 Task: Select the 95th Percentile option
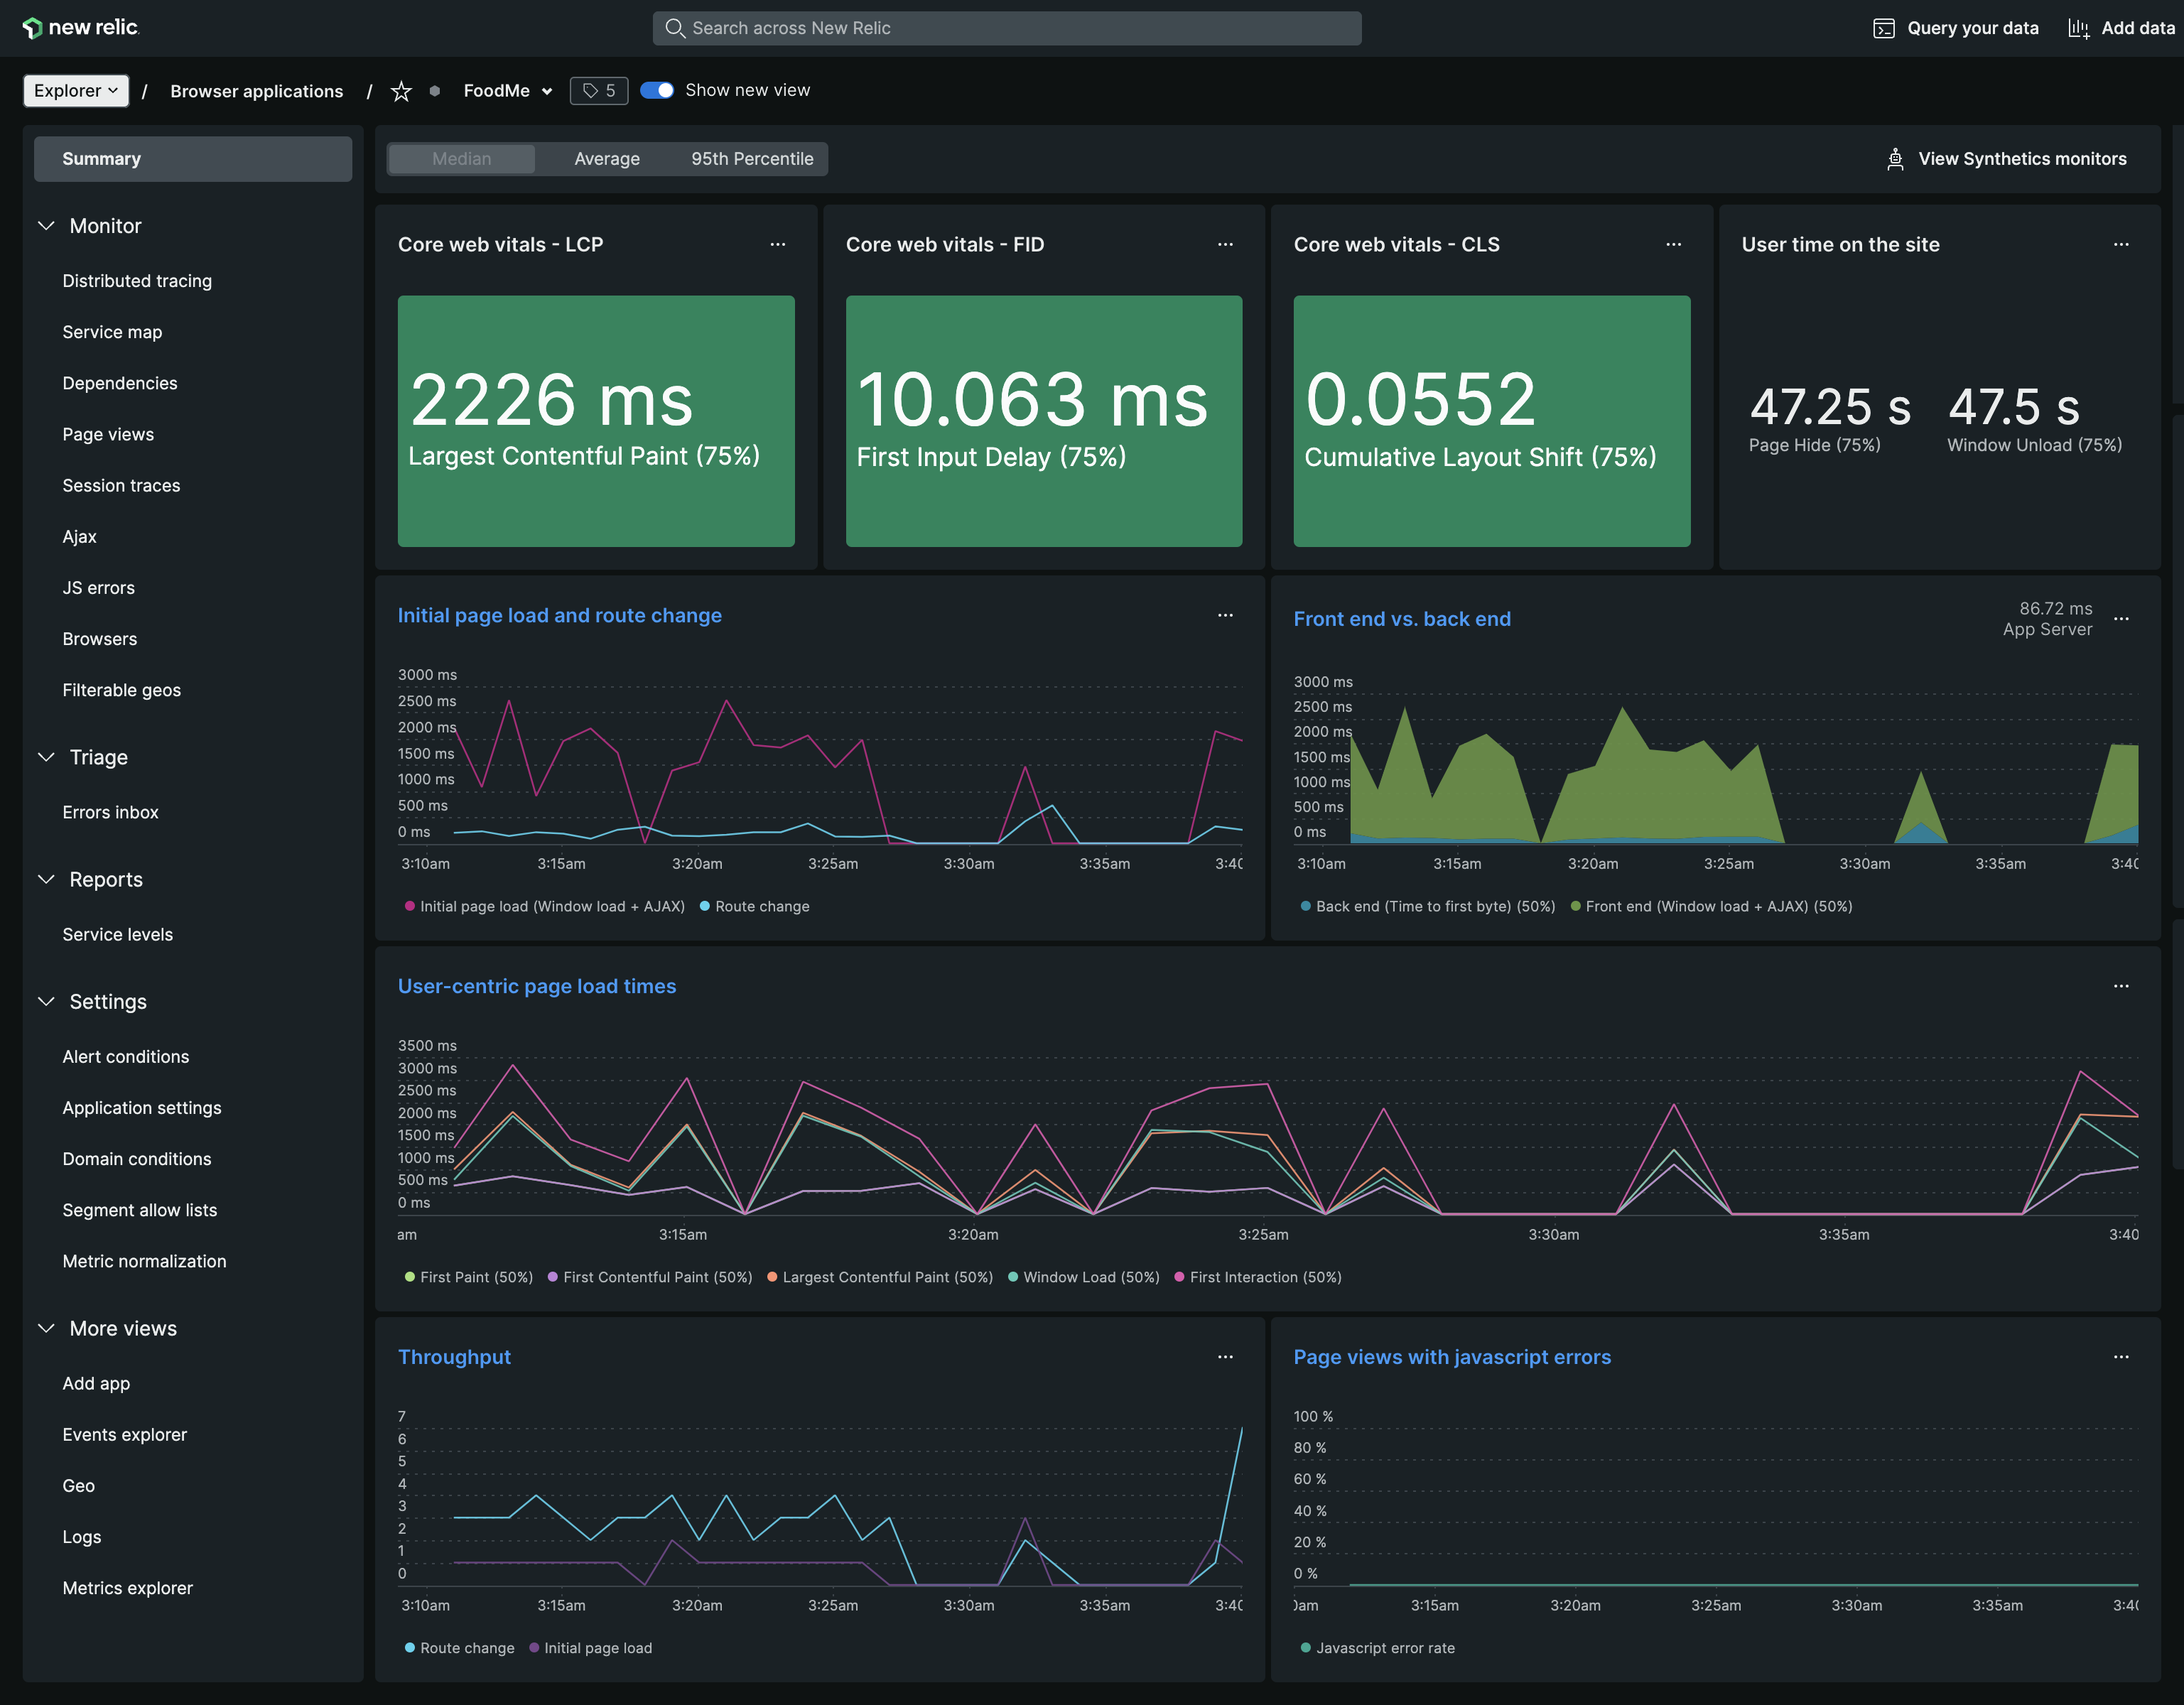point(751,159)
